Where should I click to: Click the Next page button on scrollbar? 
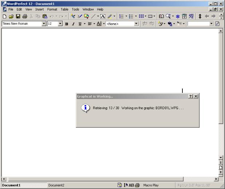[x=221, y=172]
